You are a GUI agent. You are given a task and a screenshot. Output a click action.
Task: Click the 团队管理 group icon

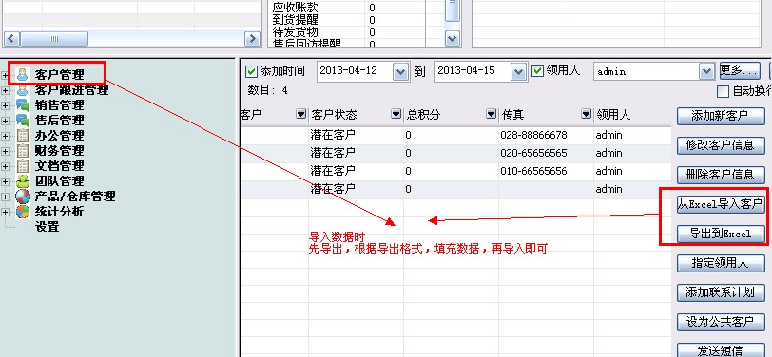pos(23,181)
